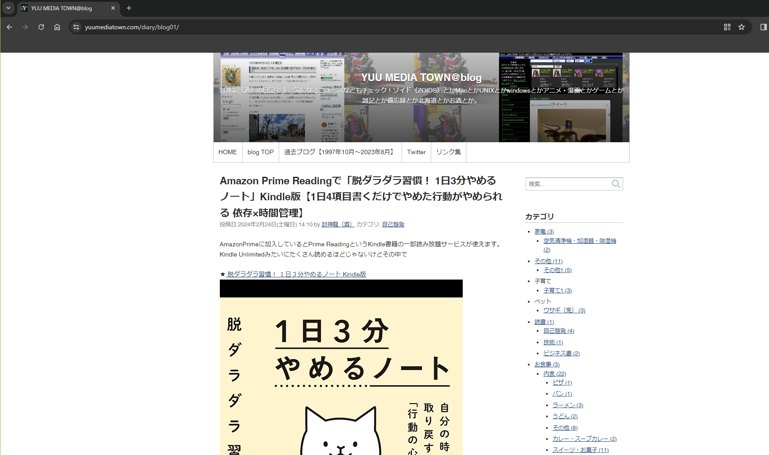
Task: Open the 脱ダラダラ習慣 Kindle book link
Action: [296, 274]
